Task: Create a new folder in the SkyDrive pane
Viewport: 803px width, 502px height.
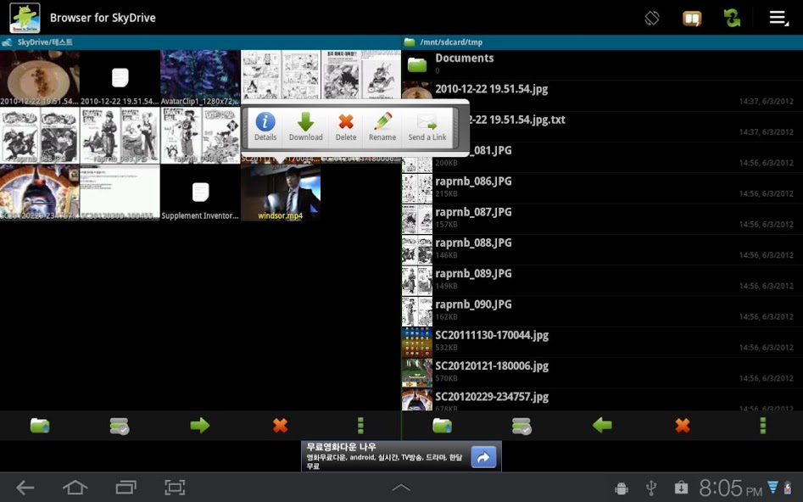Action: (40, 426)
